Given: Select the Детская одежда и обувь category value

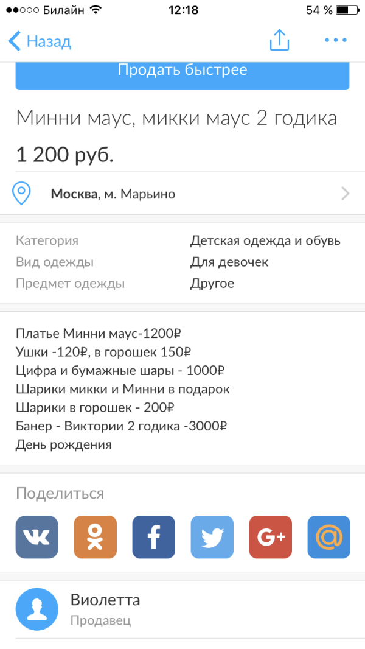Looking at the screenshot, I should (x=265, y=240).
